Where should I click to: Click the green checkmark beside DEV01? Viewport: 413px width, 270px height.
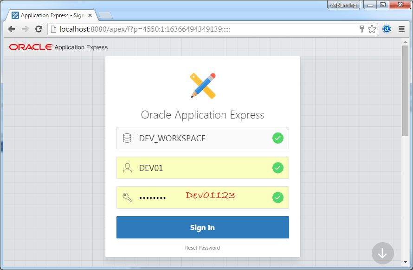click(x=277, y=168)
